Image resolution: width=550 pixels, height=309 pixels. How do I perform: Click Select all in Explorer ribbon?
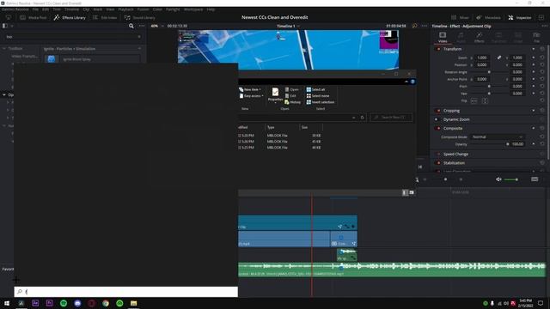click(315, 89)
